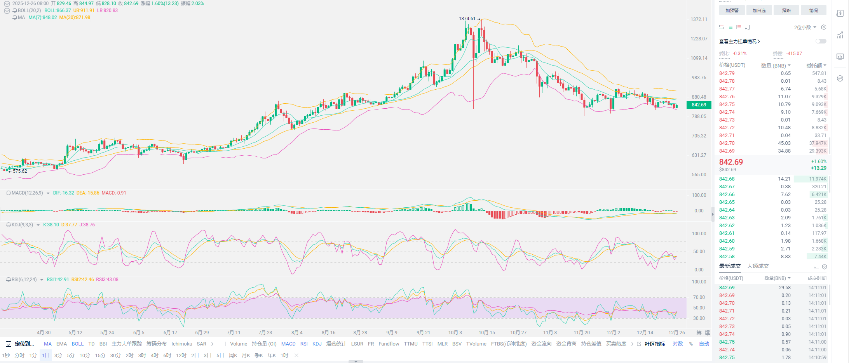Screen dimensions: 849x363
Task: Show the combined buy/sell order book view
Action: pyautogui.click(x=722, y=27)
